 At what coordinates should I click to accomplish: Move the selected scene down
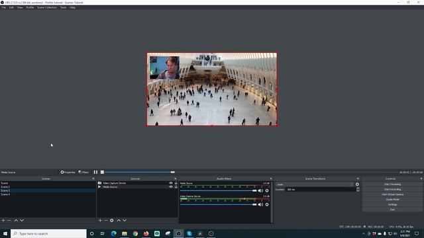point(22,220)
